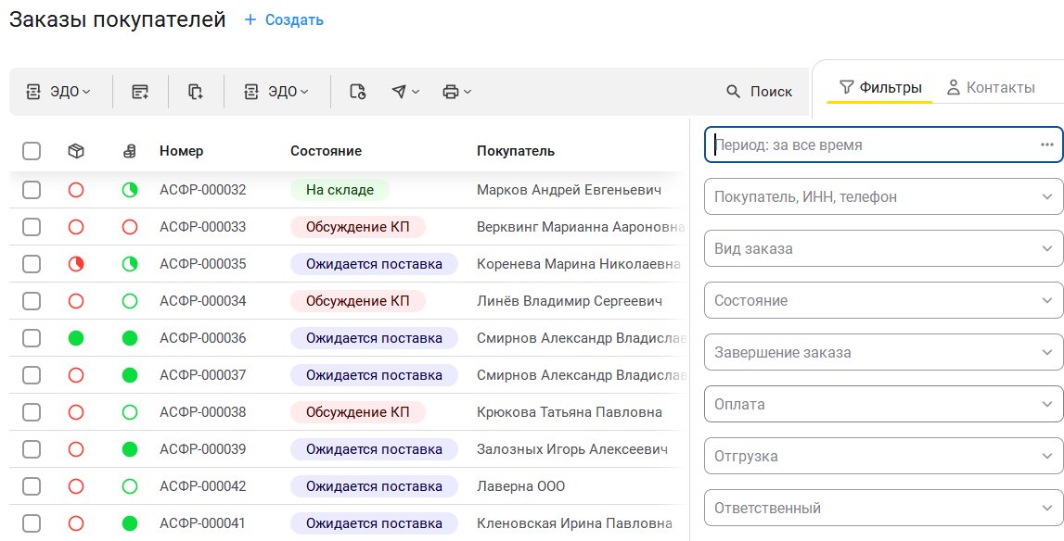
Task: Open the second ЭДО dropdown in toolbar
Action: [276, 92]
